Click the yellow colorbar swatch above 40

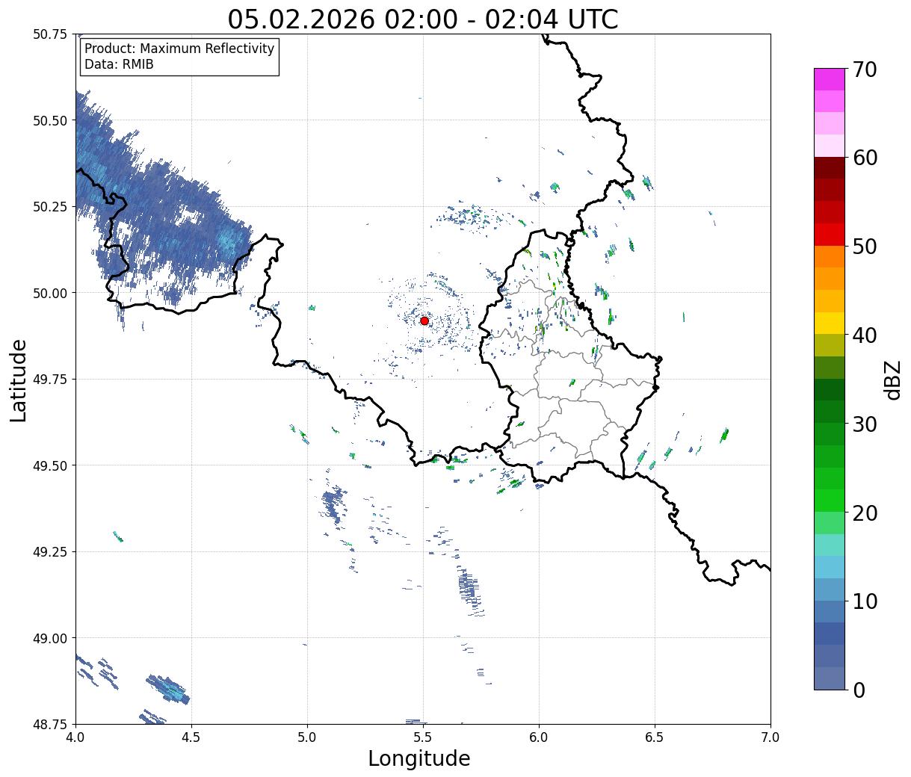click(830, 323)
